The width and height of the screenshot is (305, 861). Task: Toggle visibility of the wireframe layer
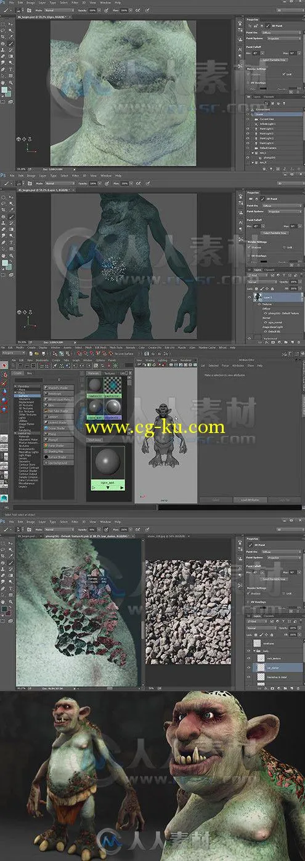coord(248,644)
